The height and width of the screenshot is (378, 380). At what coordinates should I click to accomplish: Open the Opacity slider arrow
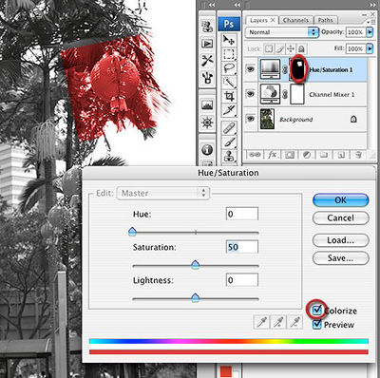click(370, 32)
